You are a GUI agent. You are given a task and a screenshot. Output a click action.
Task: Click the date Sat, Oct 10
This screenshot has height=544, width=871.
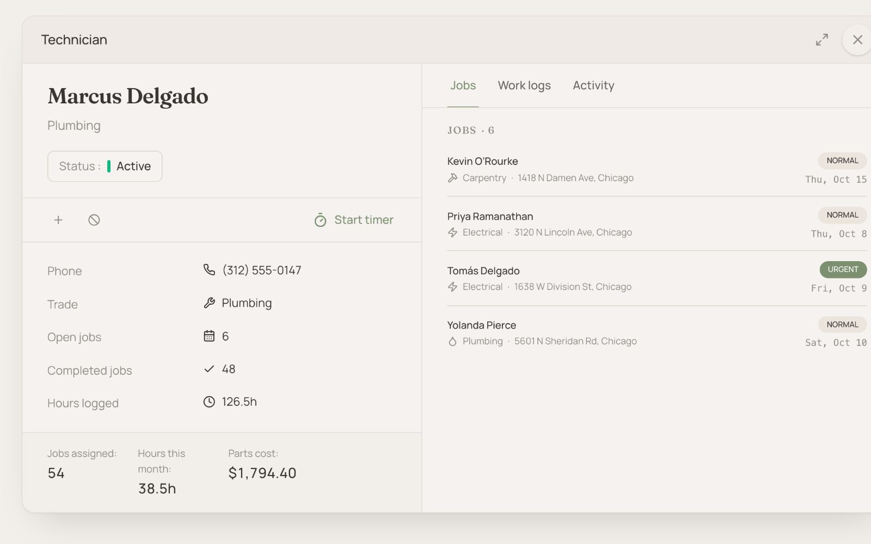[x=836, y=343]
